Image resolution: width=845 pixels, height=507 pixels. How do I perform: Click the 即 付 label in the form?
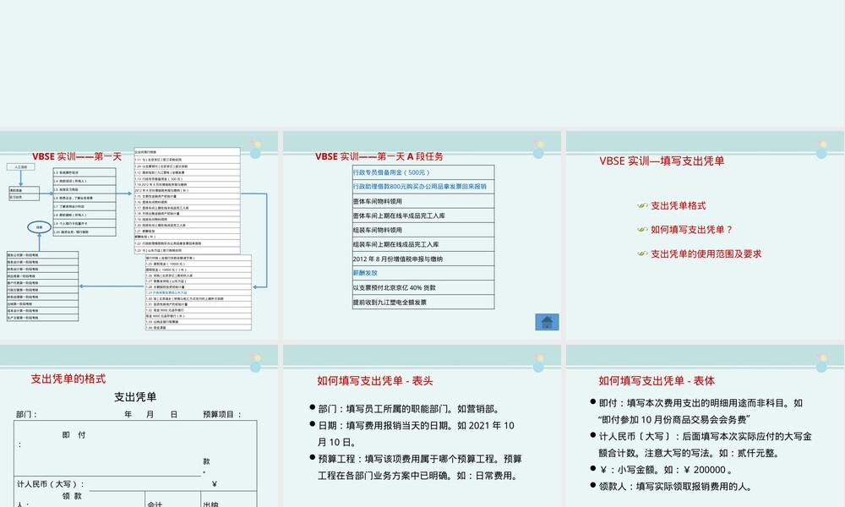(74, 435)
